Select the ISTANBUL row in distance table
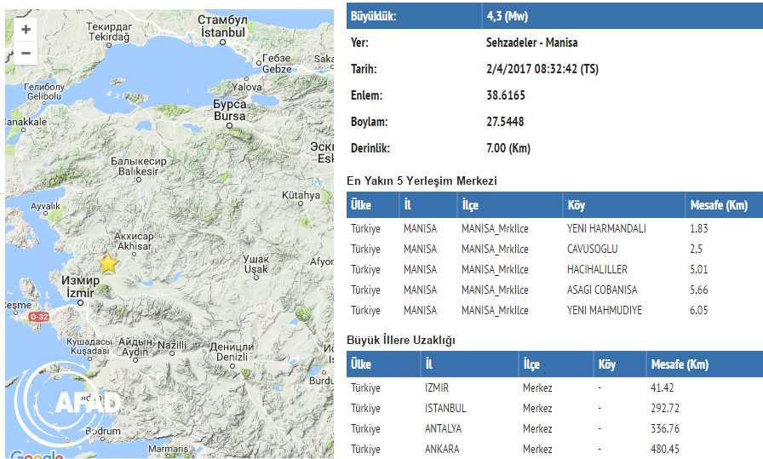 445,408
